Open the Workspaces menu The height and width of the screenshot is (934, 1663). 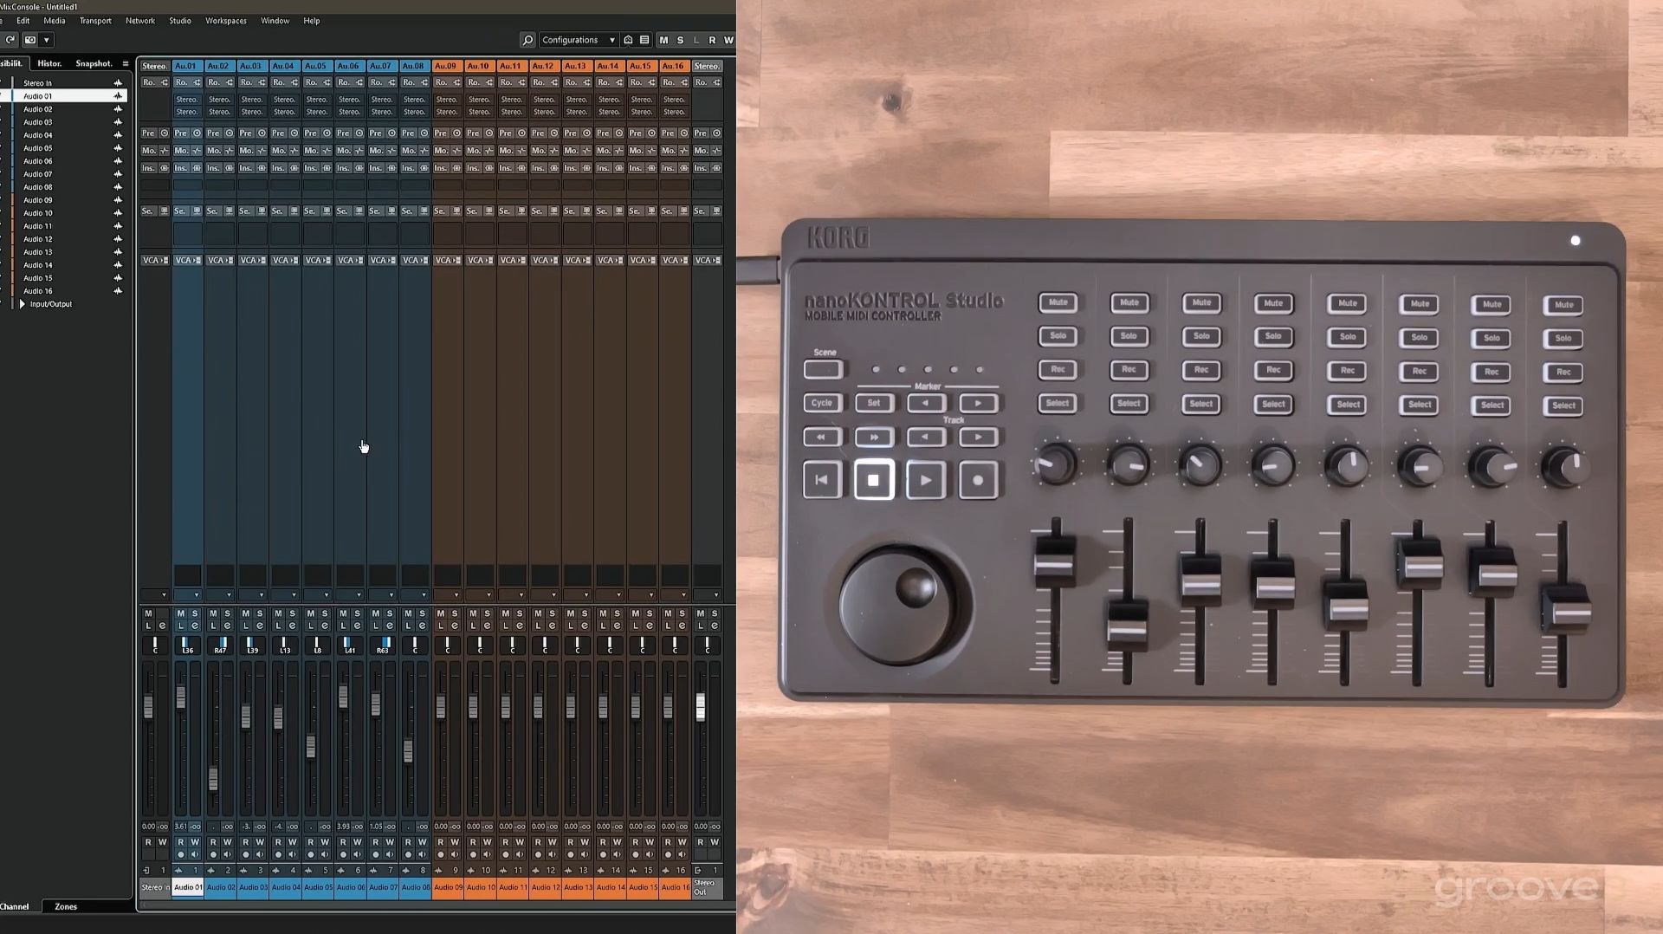tap(226, 21)
